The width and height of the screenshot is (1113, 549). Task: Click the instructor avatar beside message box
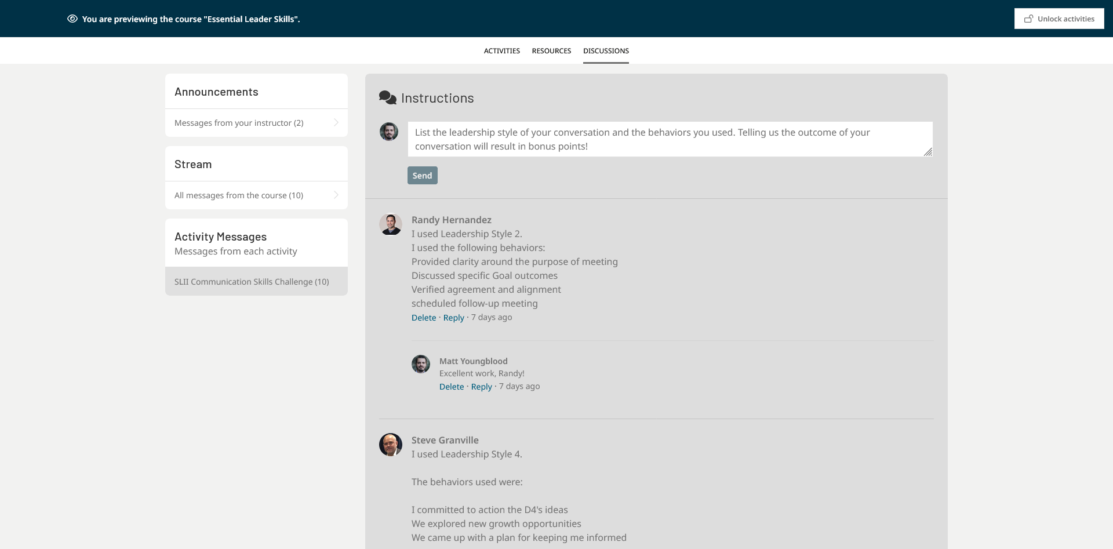click(389, 132)
